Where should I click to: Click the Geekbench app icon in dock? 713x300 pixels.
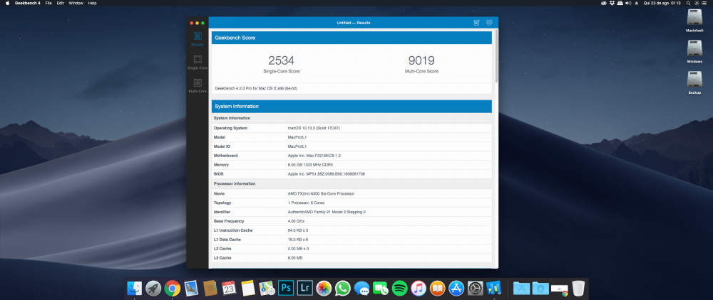point(494,288)
